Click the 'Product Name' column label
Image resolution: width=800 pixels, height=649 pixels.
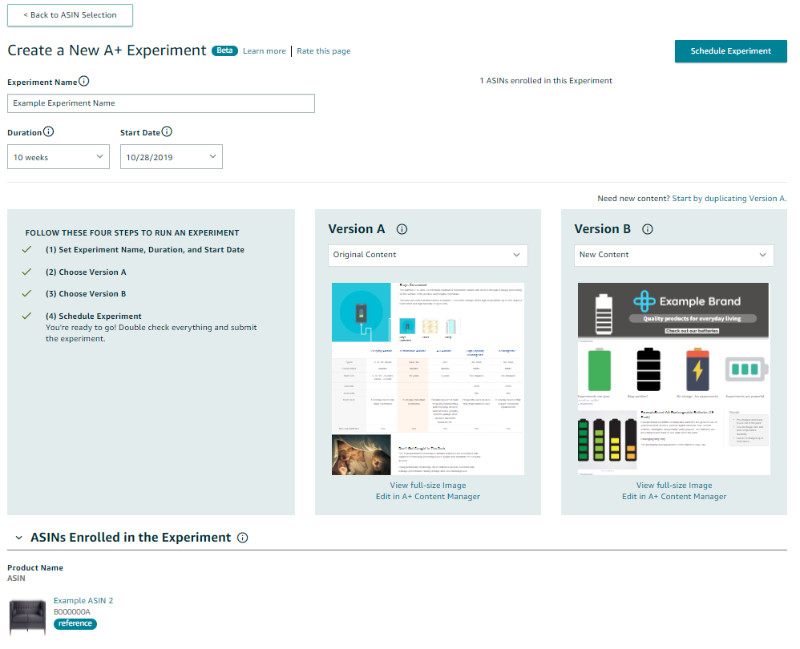point(35,568)
